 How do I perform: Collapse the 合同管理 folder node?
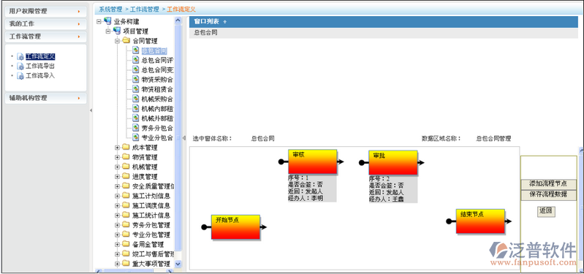click(117, 41)
